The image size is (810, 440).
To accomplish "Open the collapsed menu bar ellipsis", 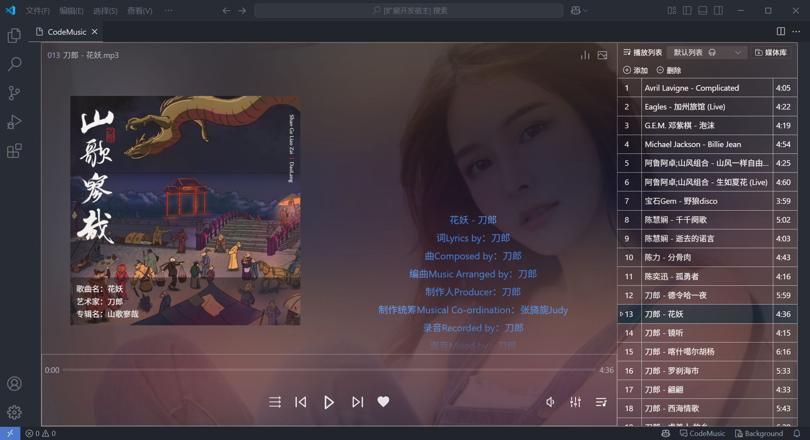I will pyautogui.click(x=168, y=11).
